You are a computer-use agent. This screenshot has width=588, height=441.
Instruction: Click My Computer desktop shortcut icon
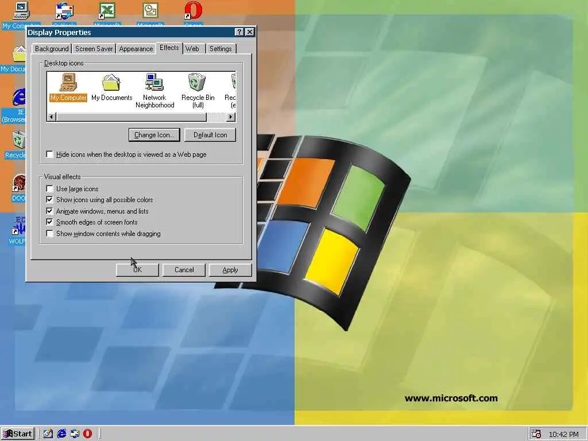(21, 14)
